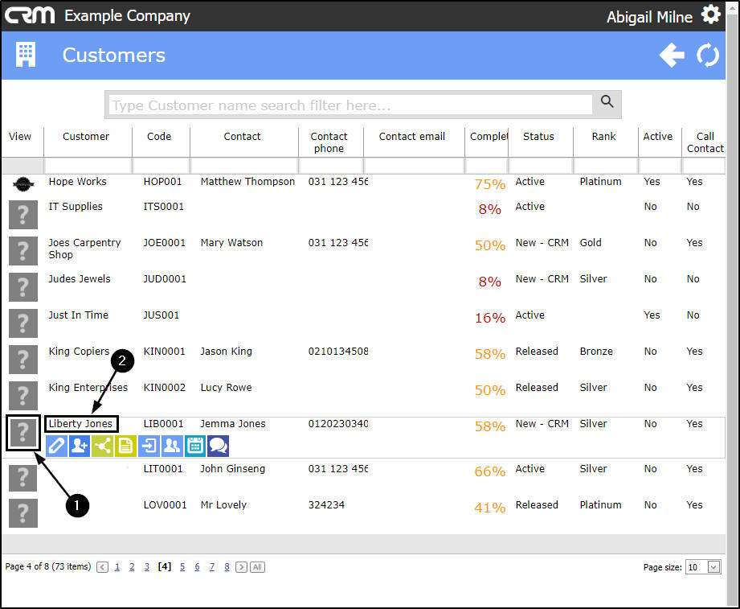Click the KIN0002 code cell

click(164, 388)
